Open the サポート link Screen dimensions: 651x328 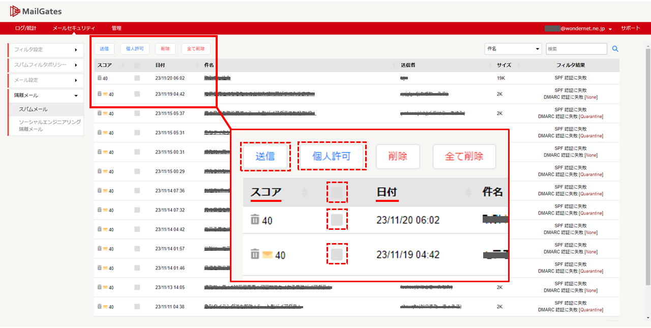click(x=631, y=28)
